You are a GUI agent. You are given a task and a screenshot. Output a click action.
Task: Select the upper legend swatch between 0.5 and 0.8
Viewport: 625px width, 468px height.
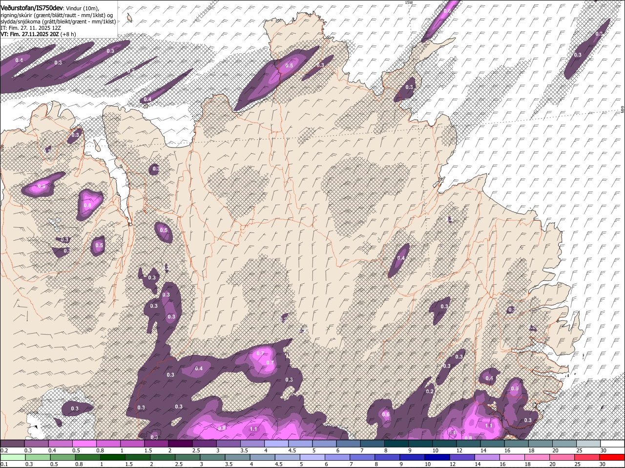coord(84,444)
